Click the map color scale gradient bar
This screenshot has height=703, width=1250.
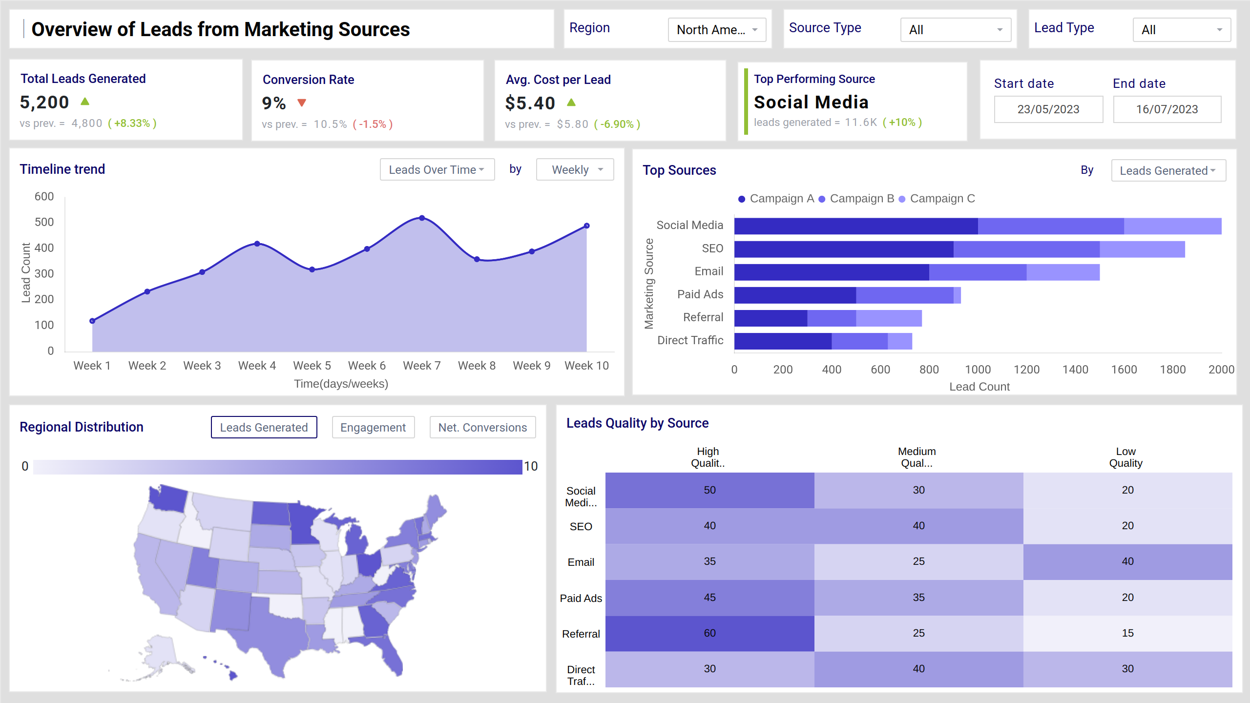pos(278,467)
